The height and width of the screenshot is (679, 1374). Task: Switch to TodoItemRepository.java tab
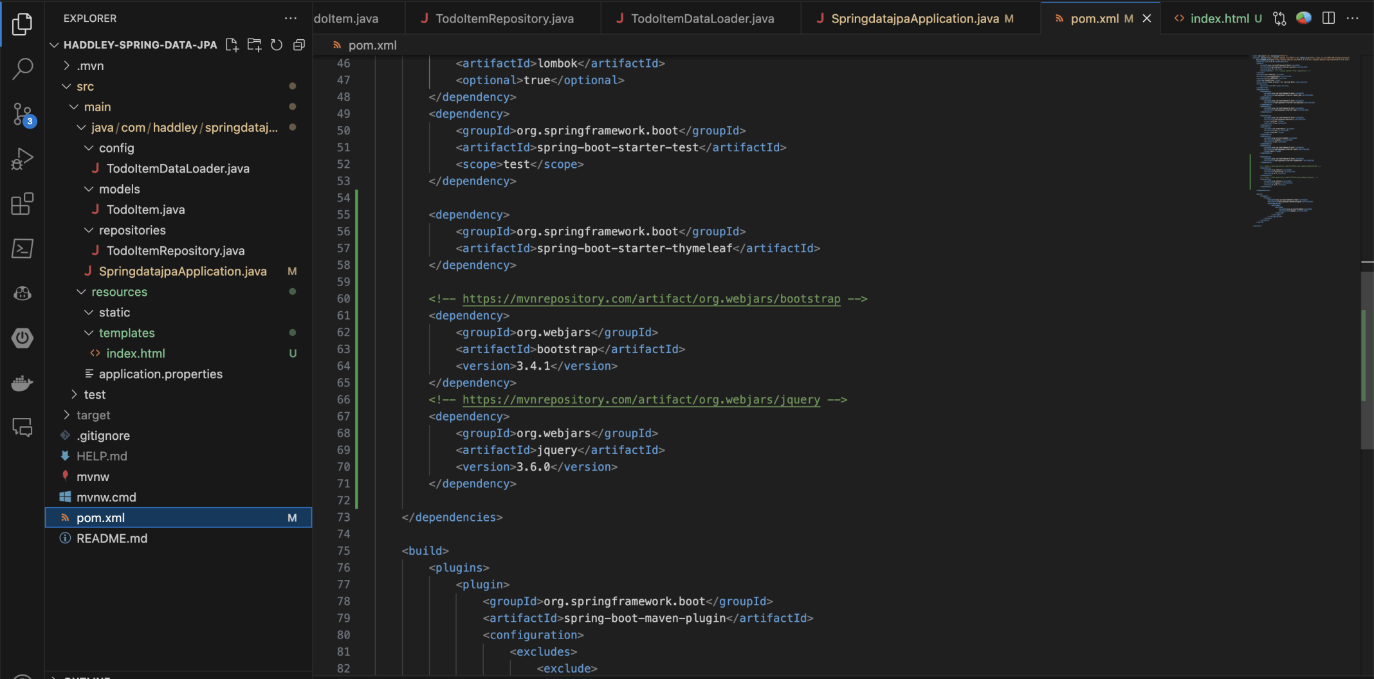point(504,19)
